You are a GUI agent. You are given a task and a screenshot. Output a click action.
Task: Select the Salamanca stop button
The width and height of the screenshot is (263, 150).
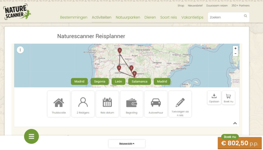pyautogui.click(x=140, y=82)
